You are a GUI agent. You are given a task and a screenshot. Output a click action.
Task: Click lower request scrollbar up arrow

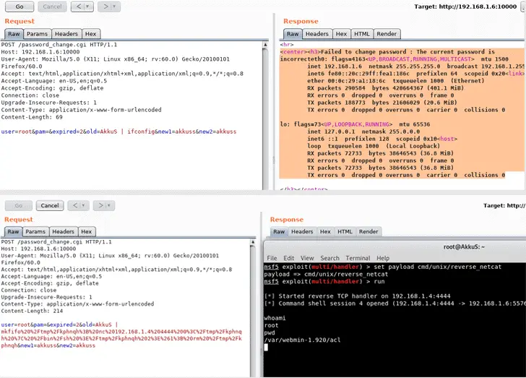253,242
